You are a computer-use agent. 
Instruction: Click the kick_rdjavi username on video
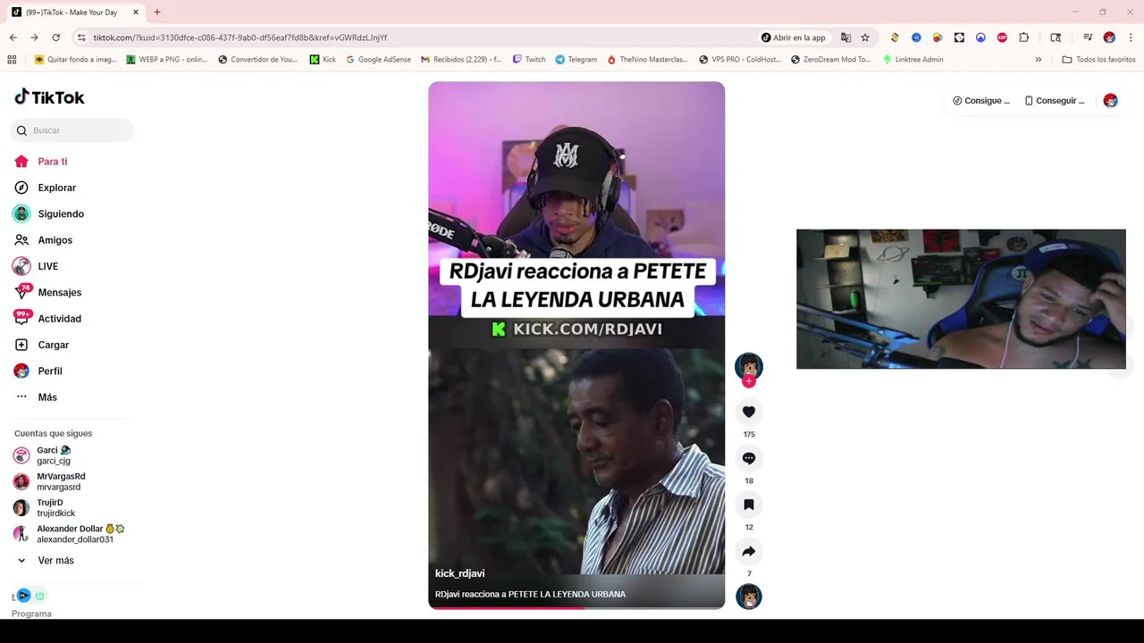click(x=459, y=573)
